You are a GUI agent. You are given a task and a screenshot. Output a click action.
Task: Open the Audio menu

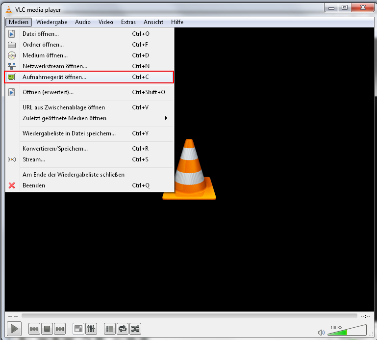click(x=83, y=22)
